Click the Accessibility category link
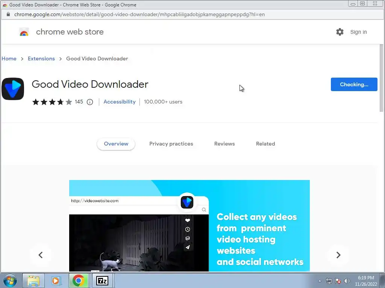This screenshot has height=288, width=385. click(x=120, y=102)
